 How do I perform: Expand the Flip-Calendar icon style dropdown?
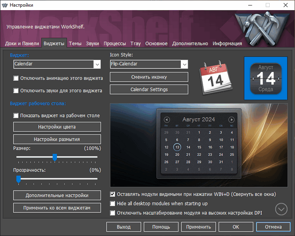[x=184, y=64]
